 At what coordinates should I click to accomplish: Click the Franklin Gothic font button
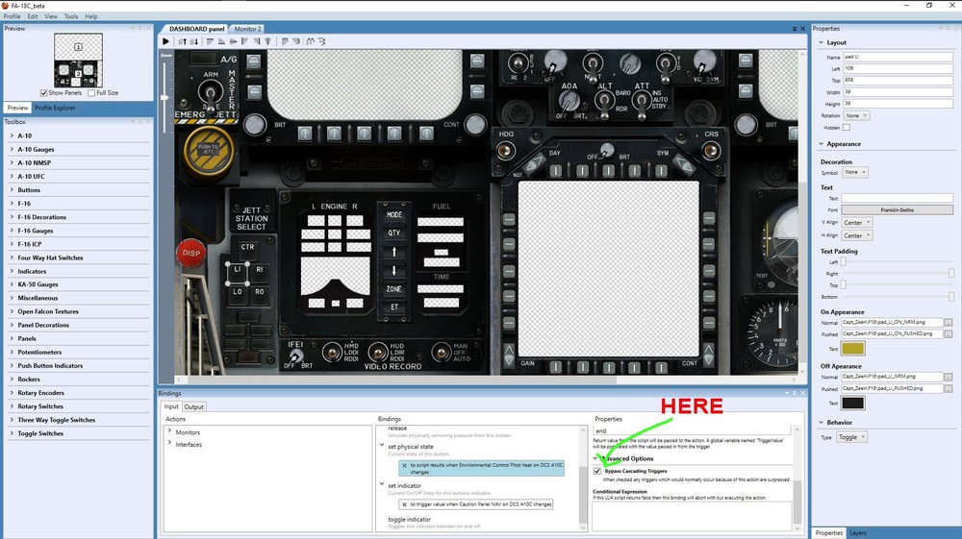click(897, 210)
